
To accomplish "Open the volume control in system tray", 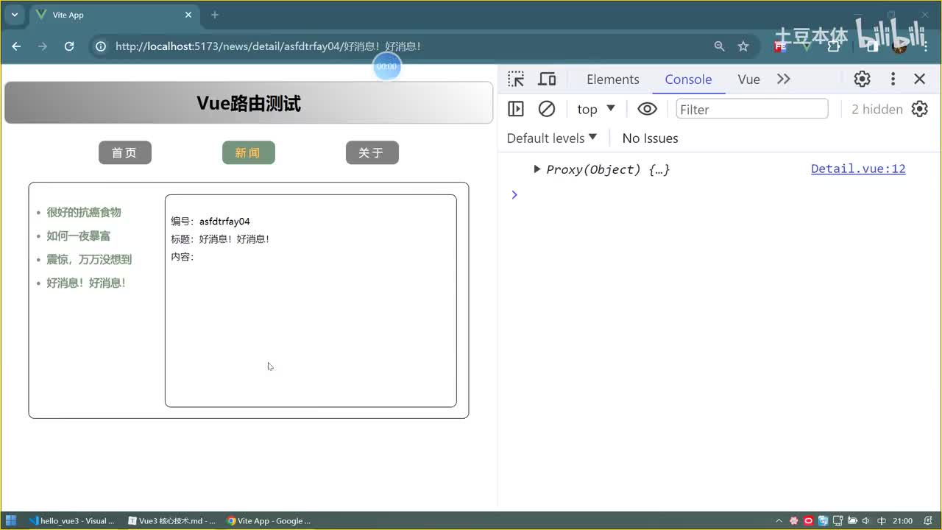I will [866, 520].
